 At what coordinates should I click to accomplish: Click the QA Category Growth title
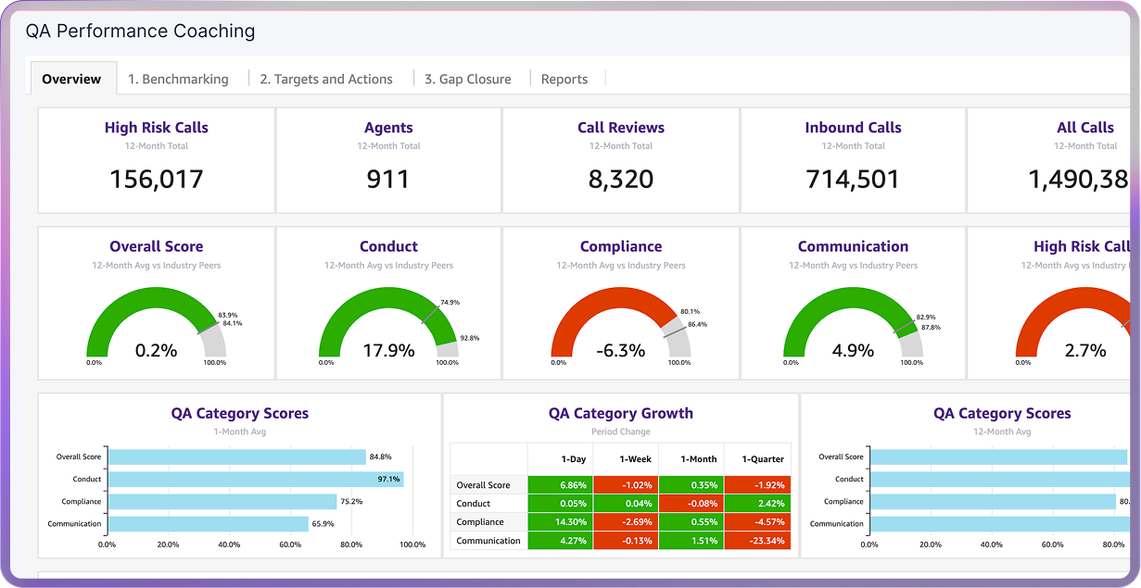(621, 414)
